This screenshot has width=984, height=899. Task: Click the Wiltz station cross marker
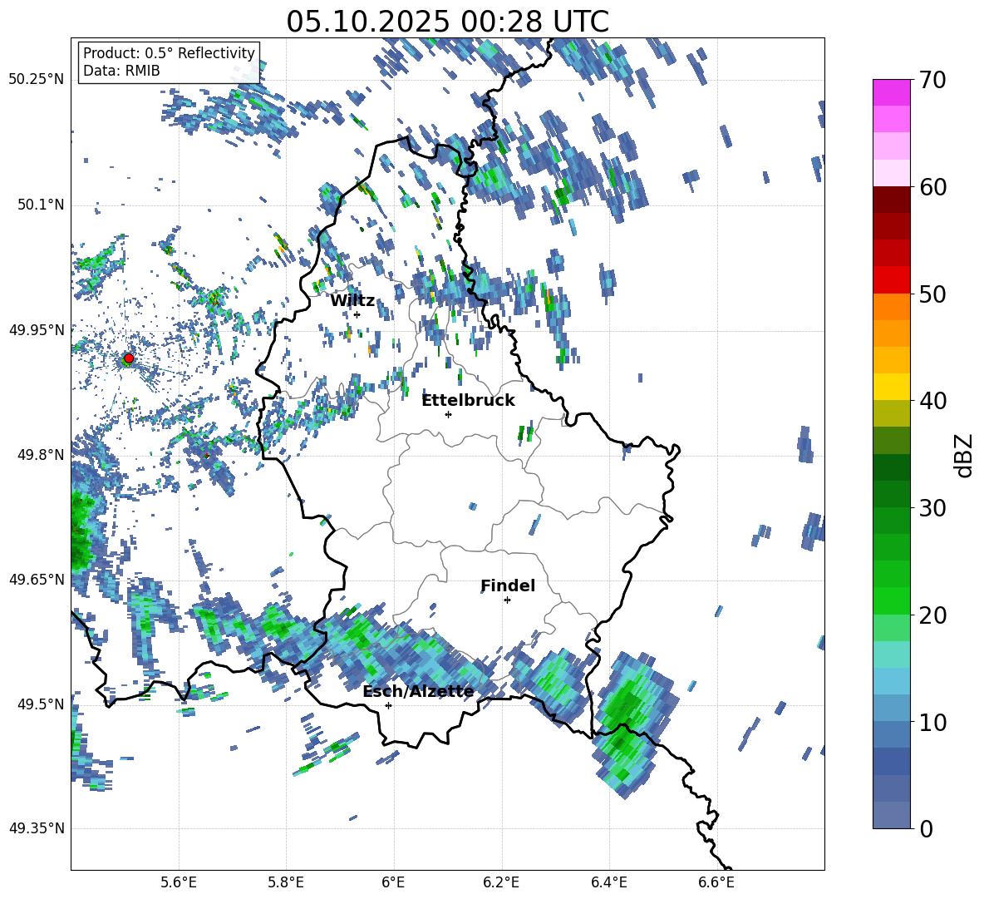(x=357, y=314)
